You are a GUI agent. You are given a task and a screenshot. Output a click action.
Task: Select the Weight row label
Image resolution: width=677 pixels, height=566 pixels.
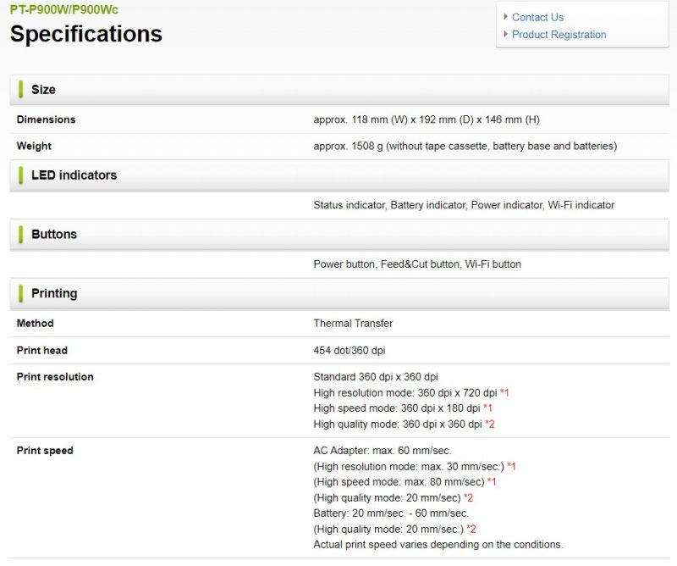click(34, 146)
